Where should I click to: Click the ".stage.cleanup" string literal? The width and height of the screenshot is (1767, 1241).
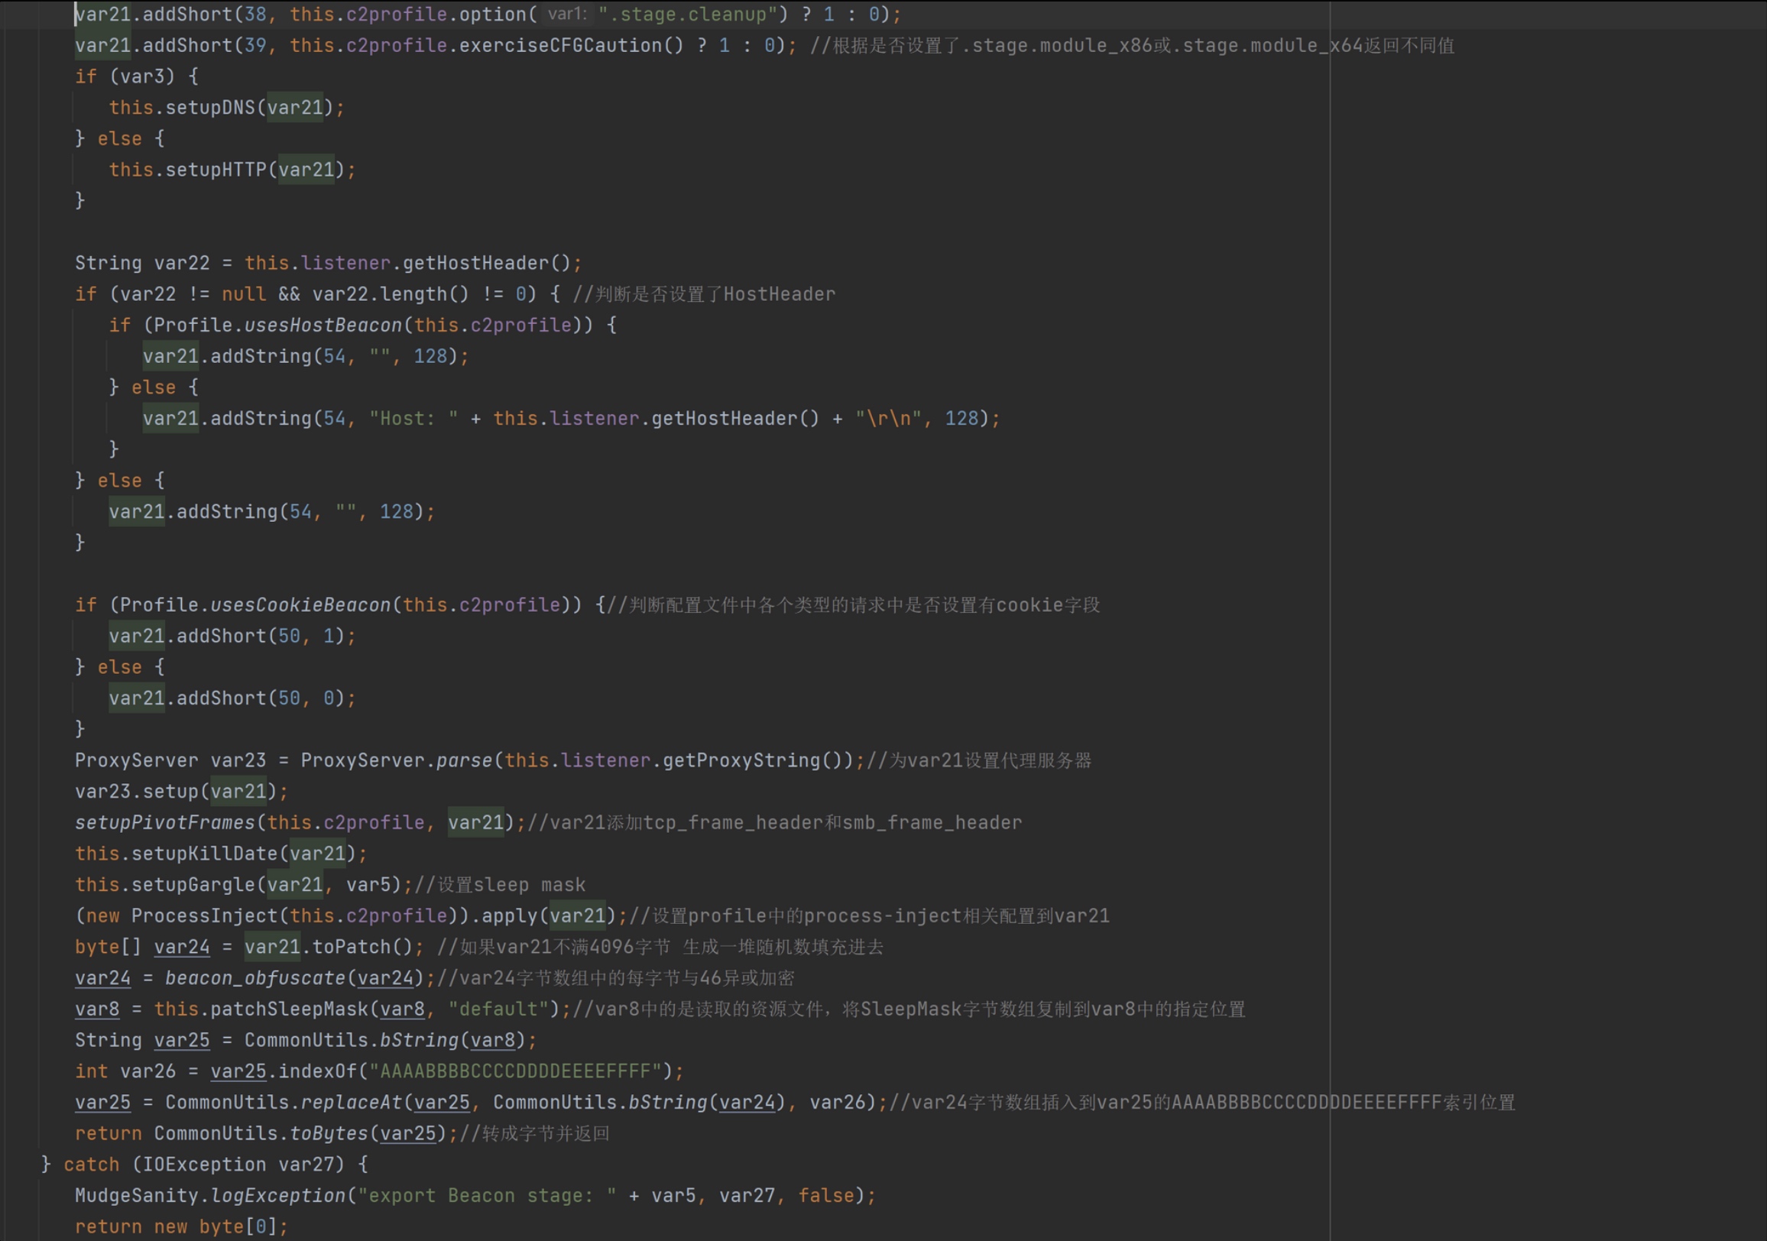pyautogui.click(x=688, y=15)
